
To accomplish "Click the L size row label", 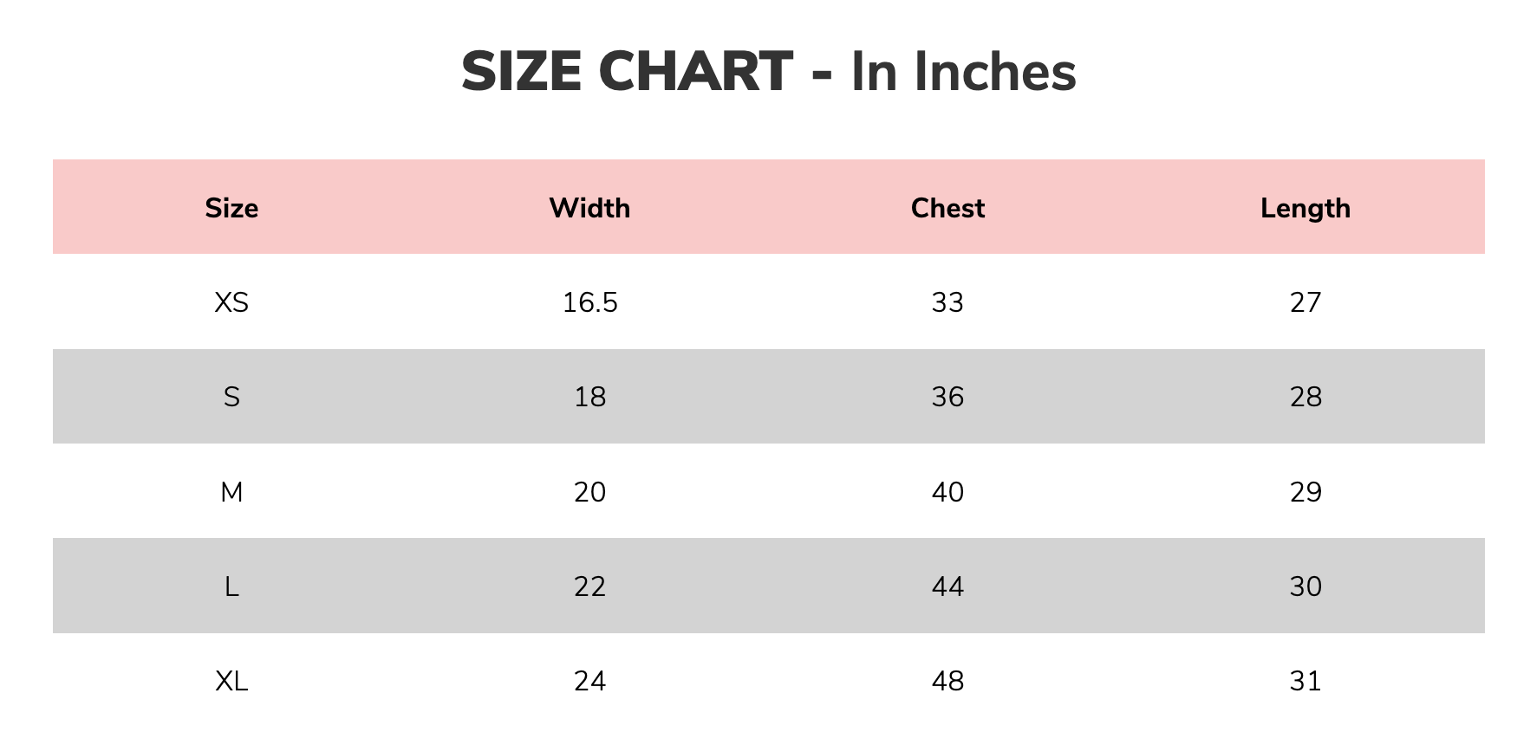I will [231, 586].
